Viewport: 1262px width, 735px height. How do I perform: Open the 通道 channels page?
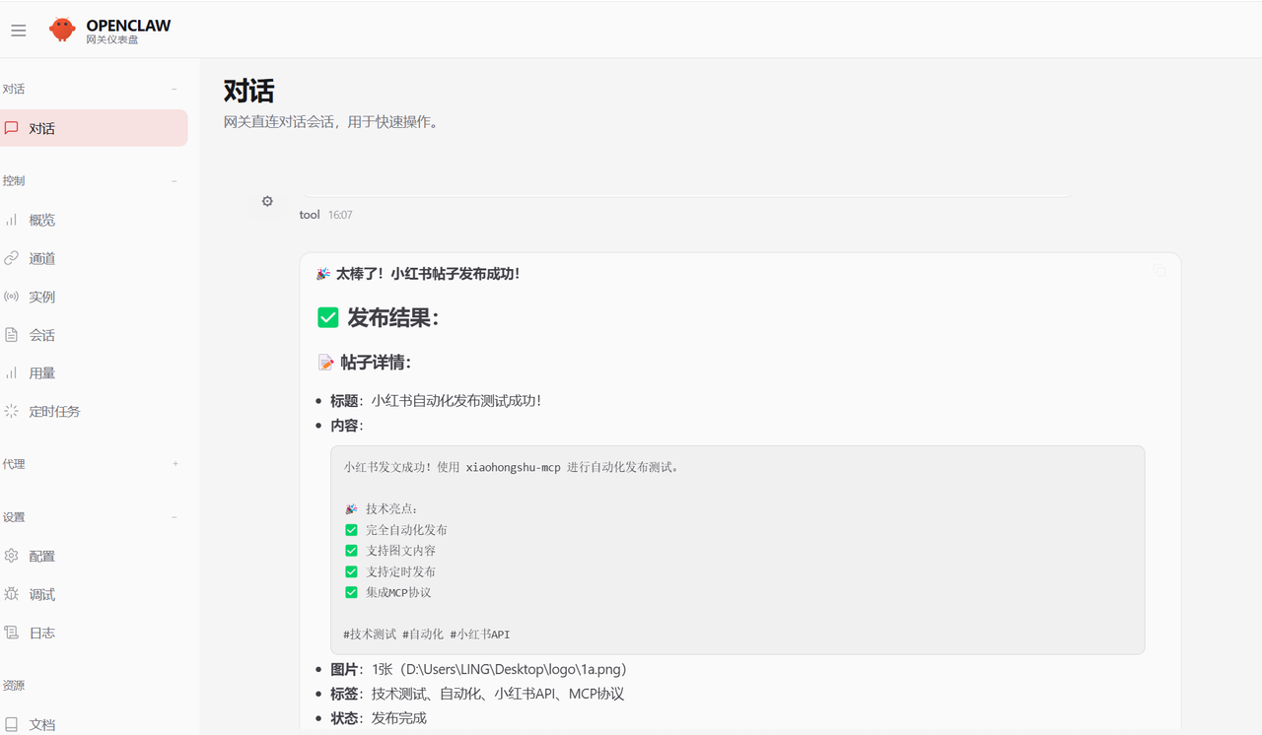[x=92, y=258]
